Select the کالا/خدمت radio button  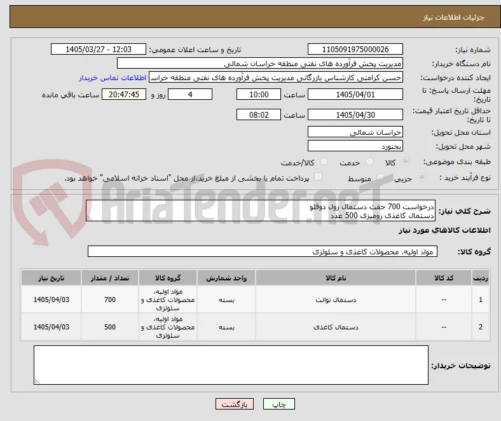pos(324,162)
